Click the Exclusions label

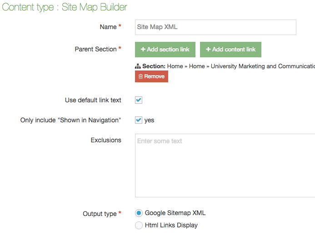[x=106, y=140]
